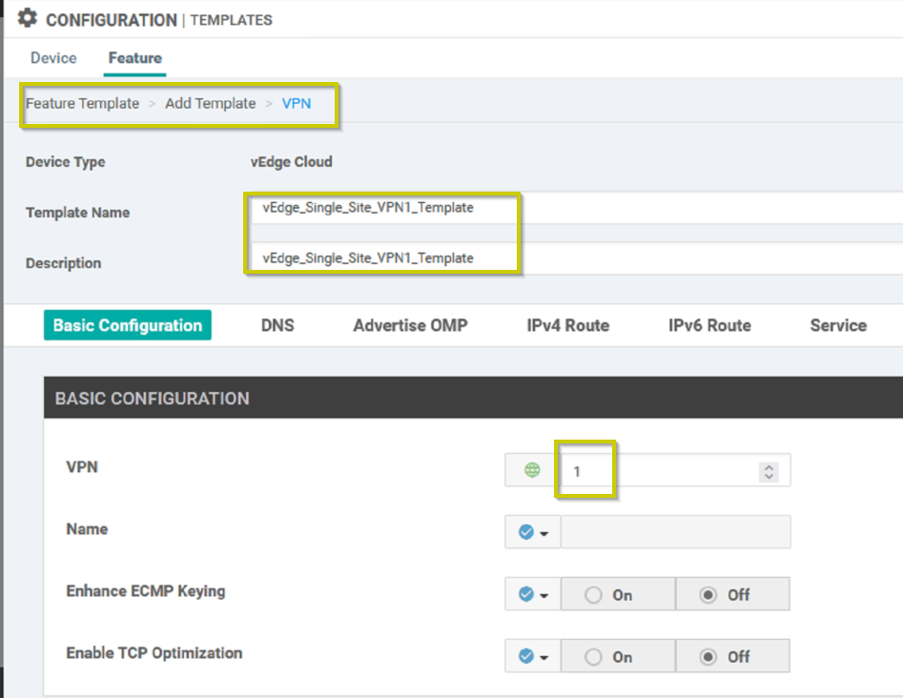Viewport: 903px width, 698px height.
Task: Click the TEMPLATES page title text
Action: coord(231,20)
